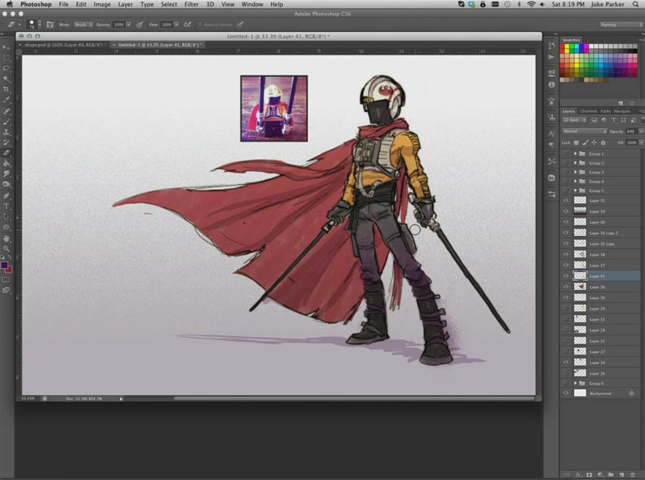Image resolution: width=645 pixels, height=480 pixels.
Task: Switch to the shape.psd document tab
Action: tap(64, 45)
